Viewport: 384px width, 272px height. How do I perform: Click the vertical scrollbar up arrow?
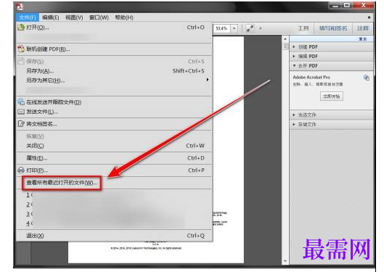285,39
